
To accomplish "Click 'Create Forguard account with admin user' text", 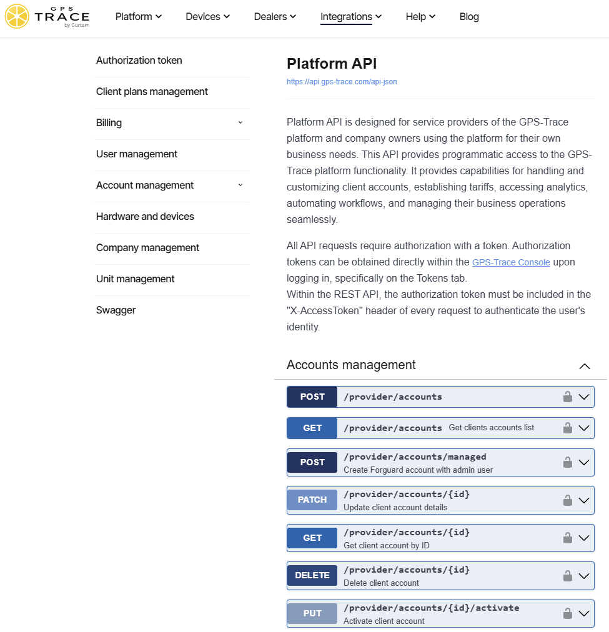I will tap(418, 470).
